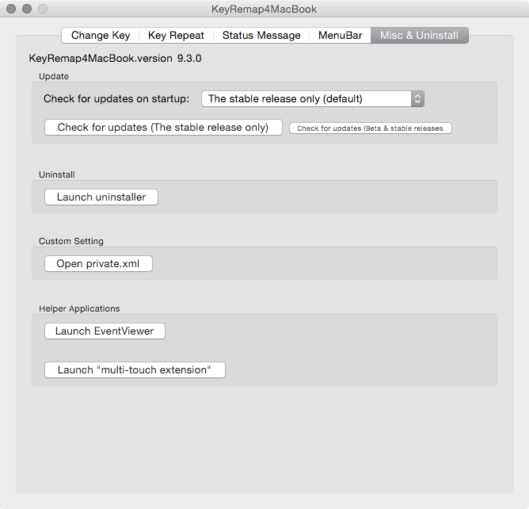This screenshot has width=529, height=509.
Task: Click the KeyRemap4MacBook.version 9.3.0 text
Action: (116, 59)
